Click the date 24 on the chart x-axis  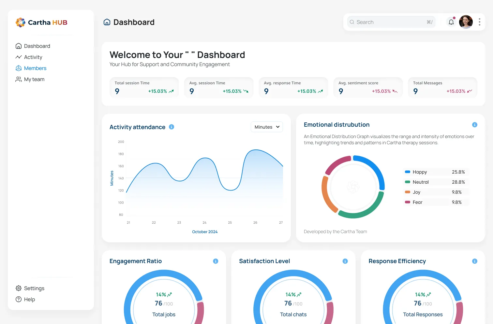204,223
